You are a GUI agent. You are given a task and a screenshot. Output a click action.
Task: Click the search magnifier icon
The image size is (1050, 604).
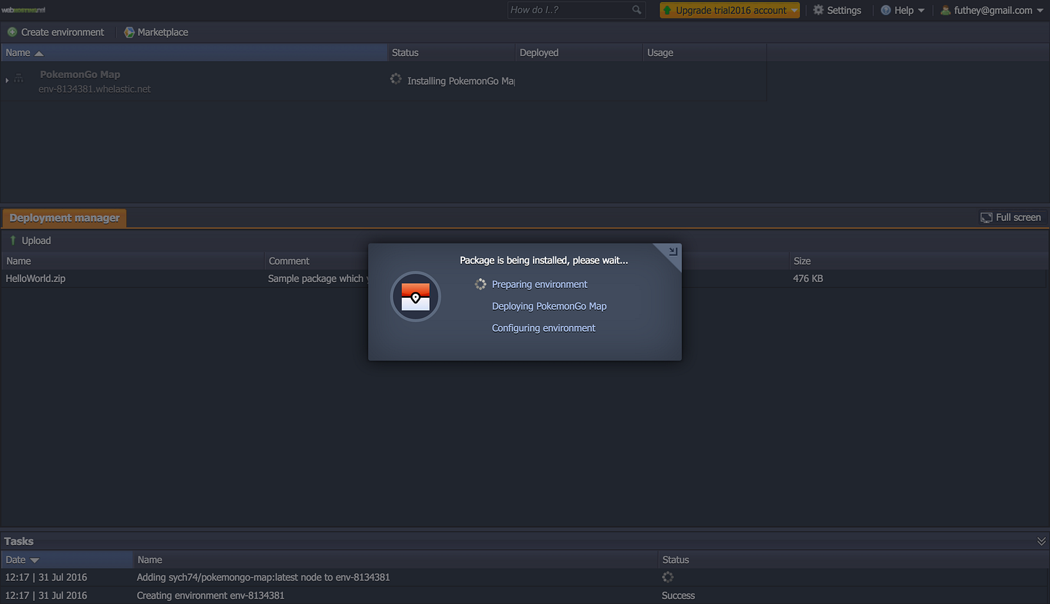[637, 10]
